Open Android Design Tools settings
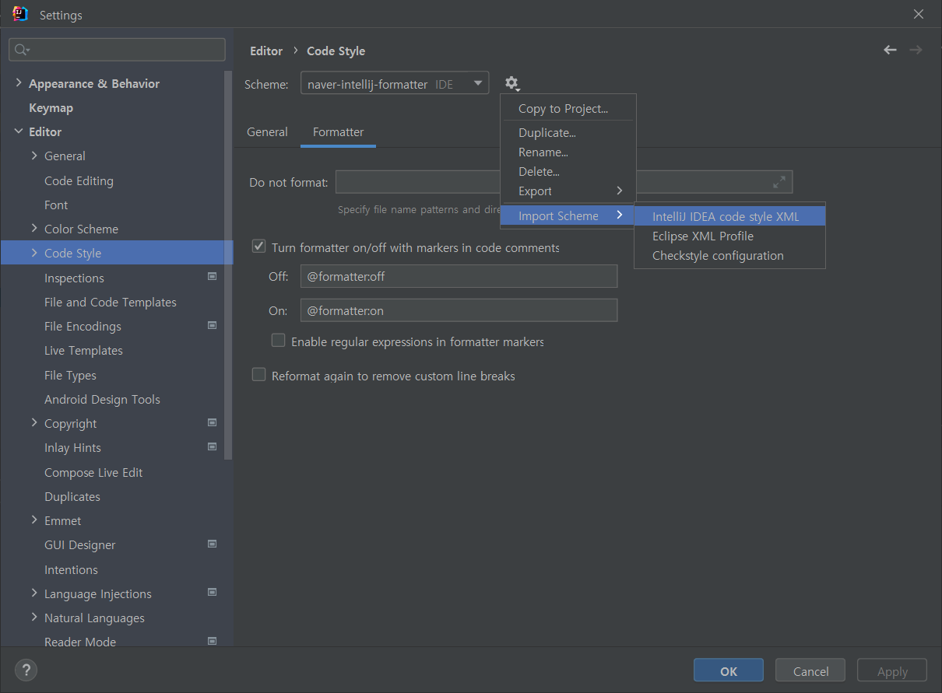Image resolution: width=942 pixels, height=693 pixels. coord(102,399)
